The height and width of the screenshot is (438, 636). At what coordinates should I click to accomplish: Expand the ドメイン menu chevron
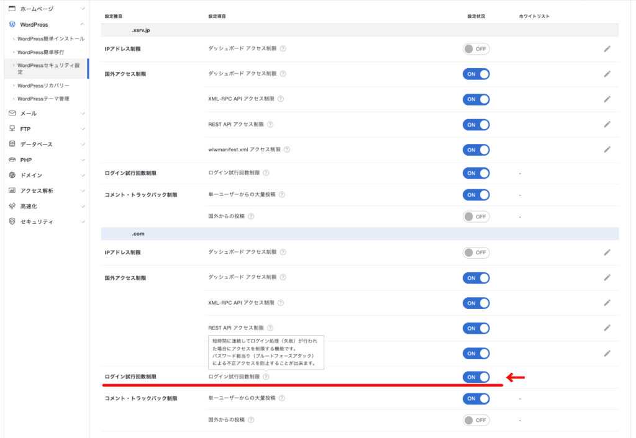point(83,175)
